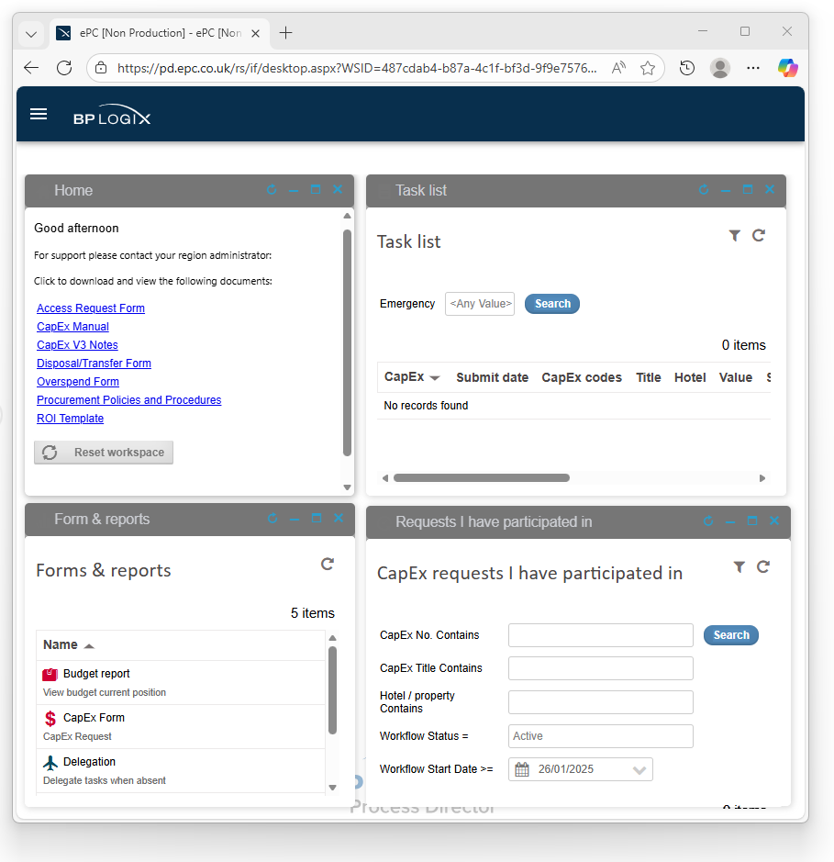
Task: Open the BP Logix hamburger menu
Action: (x=39, y=114)
